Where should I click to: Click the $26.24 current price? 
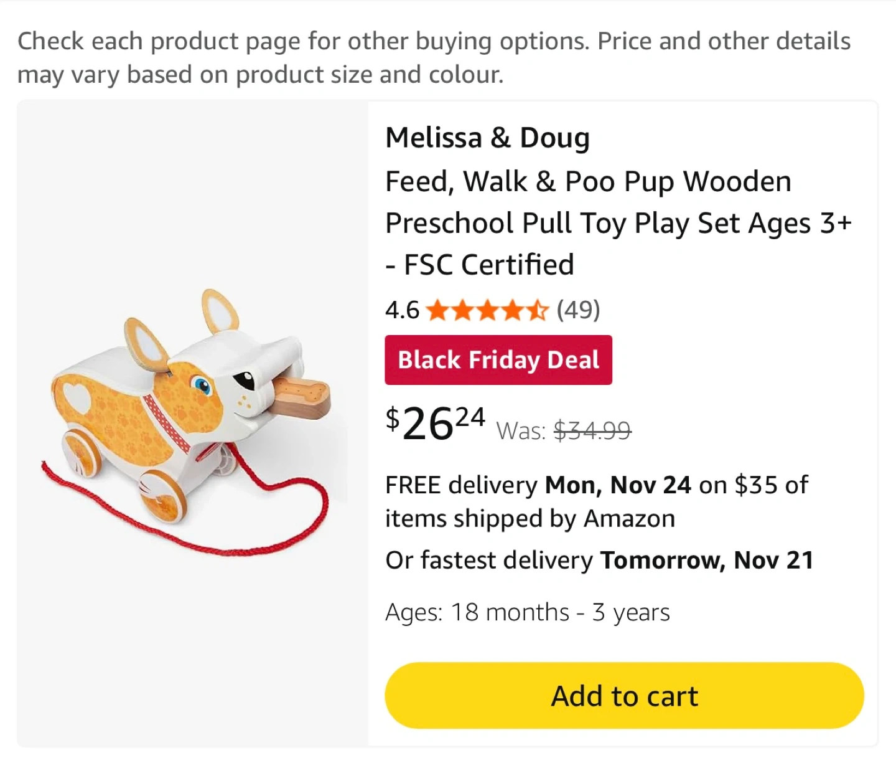coord(435,424)
